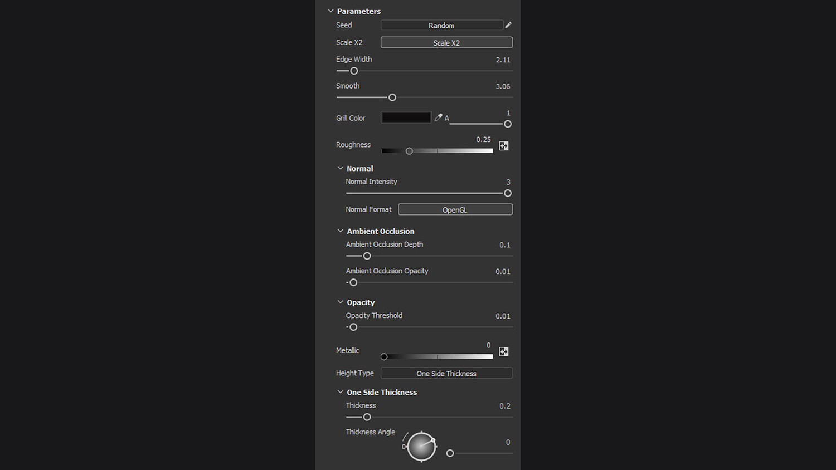
Task: Open the Grill Color swatch
Action: 406,117
